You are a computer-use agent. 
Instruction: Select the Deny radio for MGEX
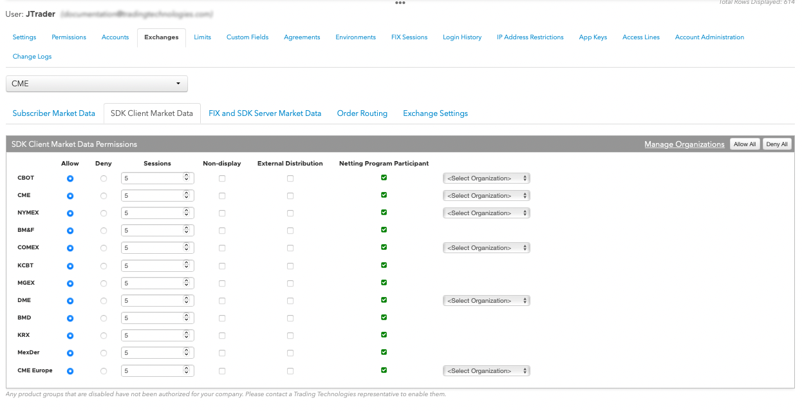(x=104, y=283)
